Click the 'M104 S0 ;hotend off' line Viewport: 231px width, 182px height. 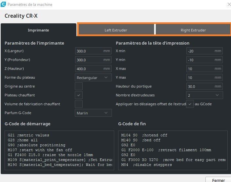tap(144, 135)
